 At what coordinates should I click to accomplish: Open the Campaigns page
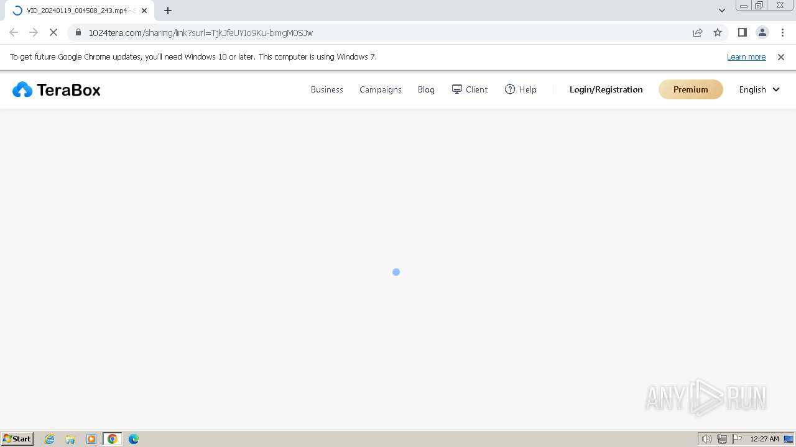point(380,89)
